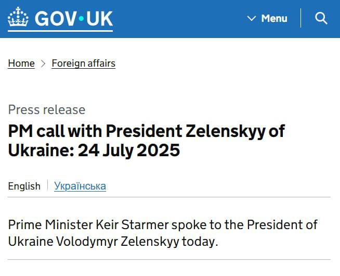The height and width of the screenshot is (276, 340).
Task: Click the Press release label
Action: 47,109
